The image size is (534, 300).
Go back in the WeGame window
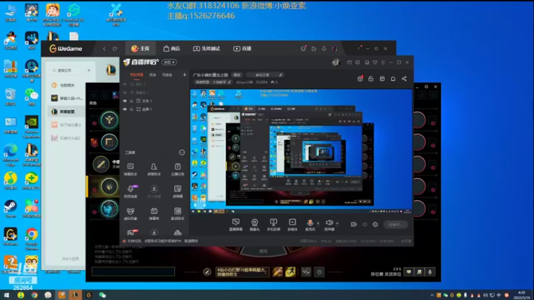pyautogui.click(x=104, y=49)
